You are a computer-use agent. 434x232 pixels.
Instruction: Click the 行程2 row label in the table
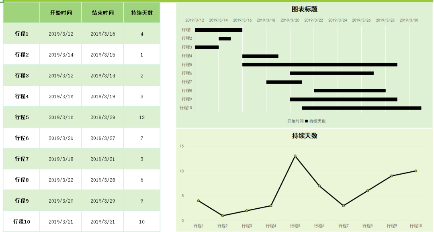[22, 55]
